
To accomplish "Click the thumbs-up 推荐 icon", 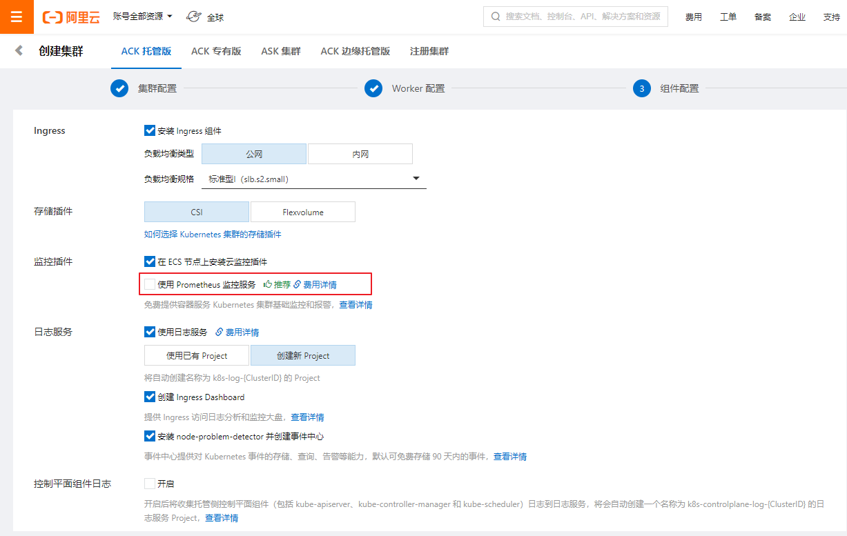I will click(268, 284).
